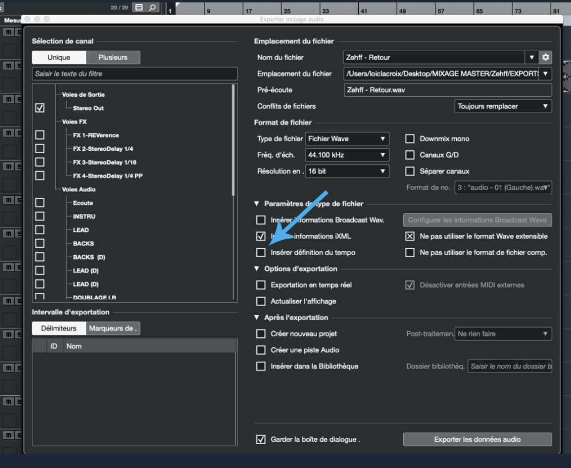The height and width of the screenshot is (468, 571).
Task: Click the channel list vertical scrollbar
Action: (x=233, y=140)
